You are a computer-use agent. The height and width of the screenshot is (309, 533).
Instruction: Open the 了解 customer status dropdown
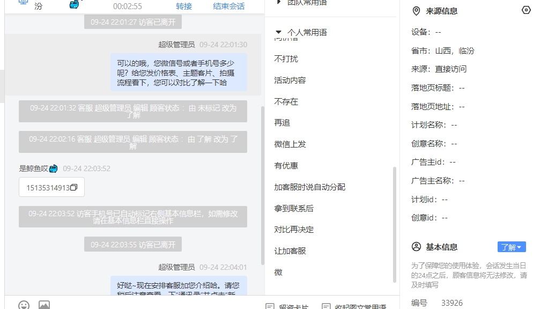click(512, 247)
